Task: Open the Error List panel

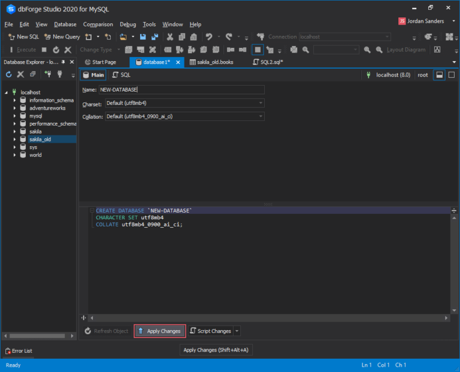Action: 19,351
